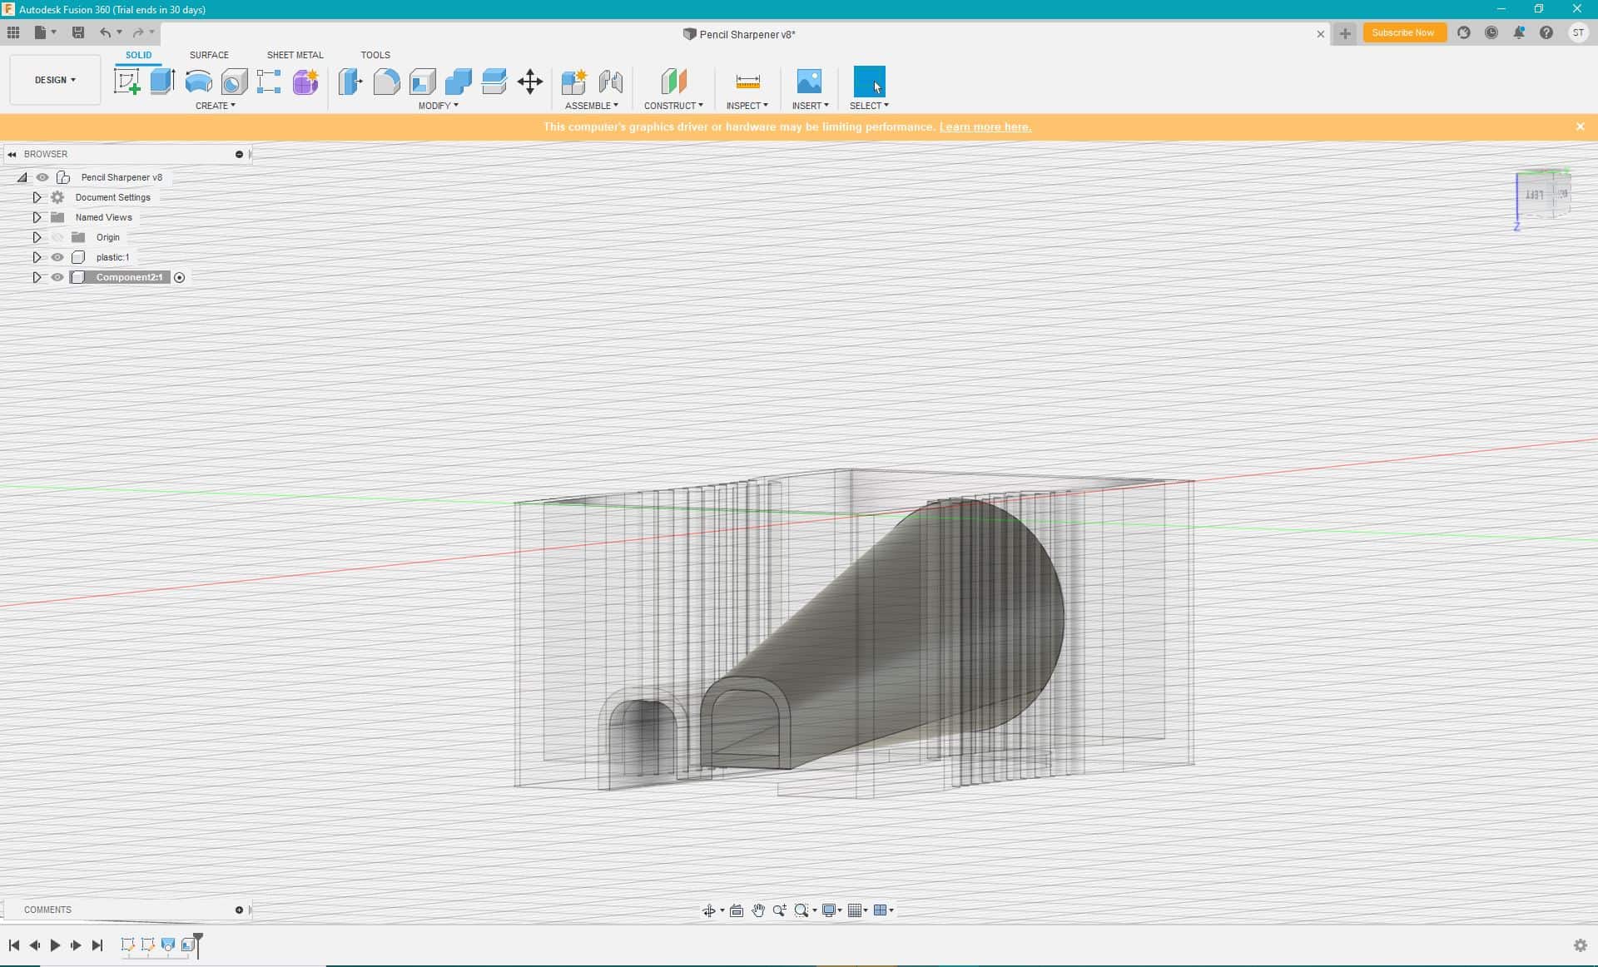Open the SELECT dropdown menu
Screen dimensions: 1598x967
[870, 106]
